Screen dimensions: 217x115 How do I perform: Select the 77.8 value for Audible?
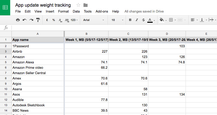pyautogui.click(x=87, y=100)
